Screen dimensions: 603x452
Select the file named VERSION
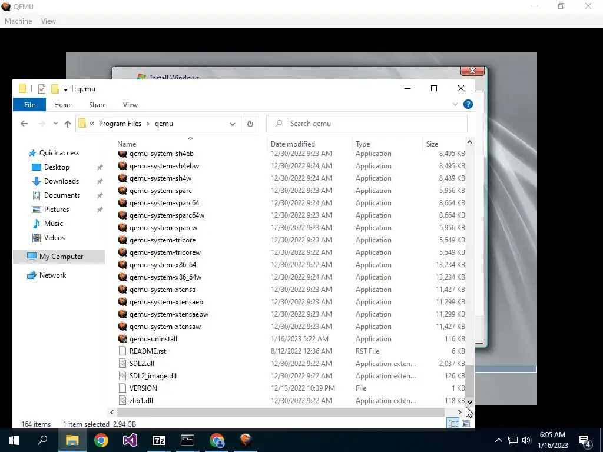coord(143,388)
